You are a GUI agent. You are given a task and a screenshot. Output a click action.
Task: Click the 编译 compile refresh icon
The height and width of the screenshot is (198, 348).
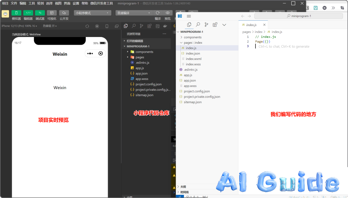click(158, 13)
